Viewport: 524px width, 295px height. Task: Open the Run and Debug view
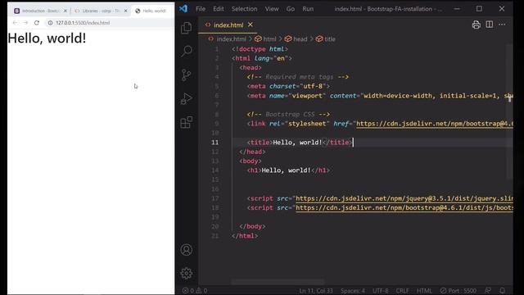(186, 98)
